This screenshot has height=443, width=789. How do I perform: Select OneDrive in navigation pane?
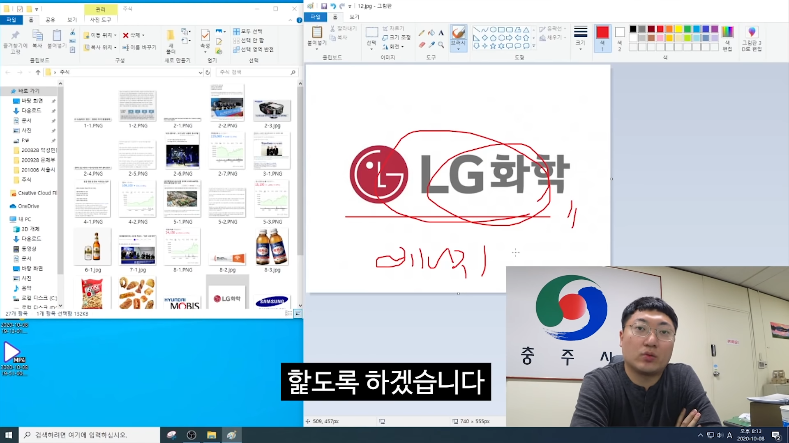[x=28, y=206]
